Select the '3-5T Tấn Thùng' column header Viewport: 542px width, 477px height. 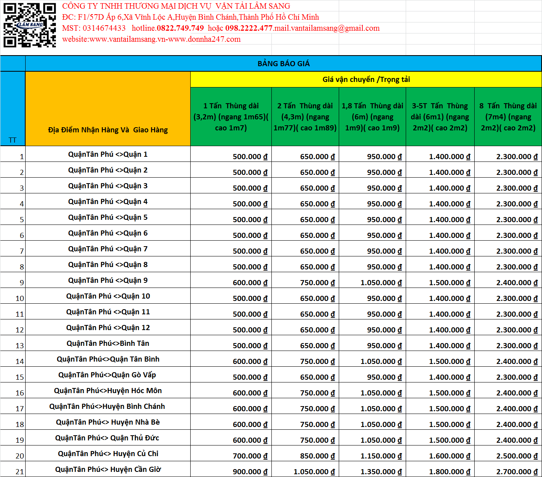[x=440, y=117]
